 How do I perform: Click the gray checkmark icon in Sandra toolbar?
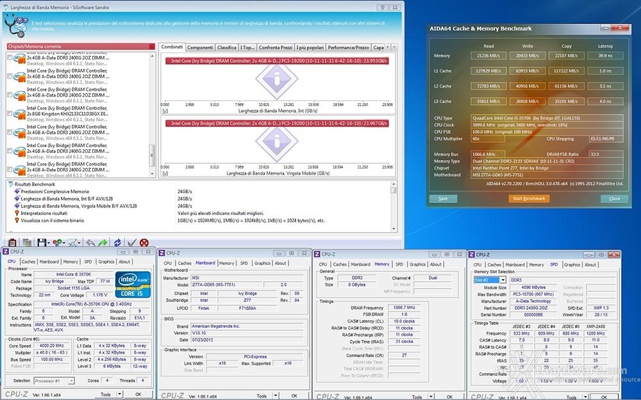(132, 243)
